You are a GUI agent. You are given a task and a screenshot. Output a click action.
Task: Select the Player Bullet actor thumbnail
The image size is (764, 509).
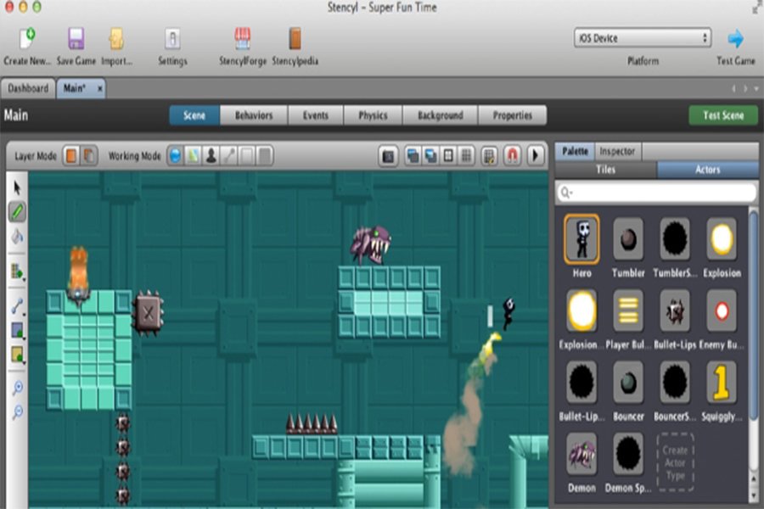pos(628,310)
